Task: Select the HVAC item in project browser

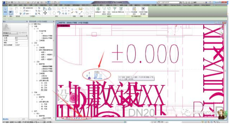Action: coord(38,95)
